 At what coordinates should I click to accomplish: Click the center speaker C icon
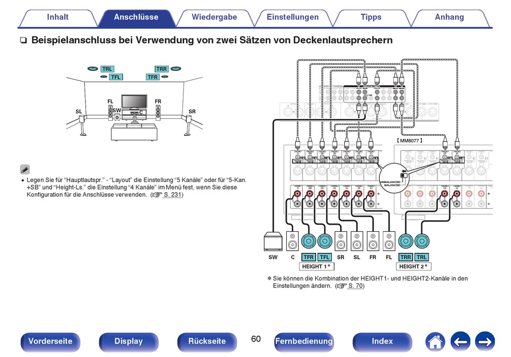pos(292,241)
